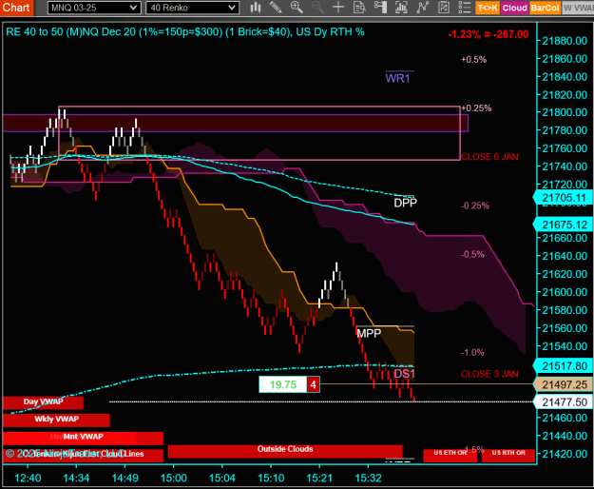Toggle the W VWAP button
Viewport: 594px width, 489px height.
tap(578, 8)
